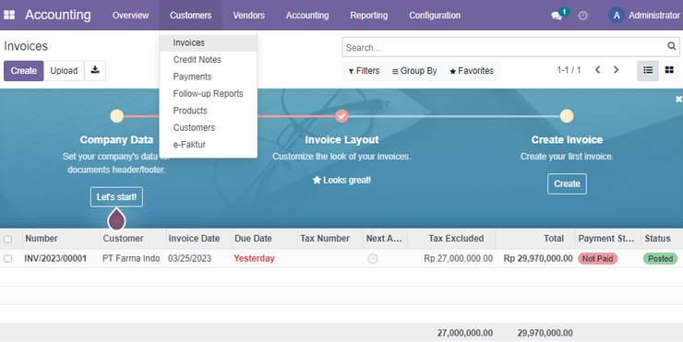Click the red Yesterday due date
The height and width of the screenshot is (342, 683).
click(254, 258)
